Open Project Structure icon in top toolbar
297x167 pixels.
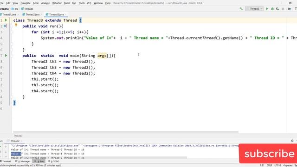pyautogui.click(x=290, y=9)
